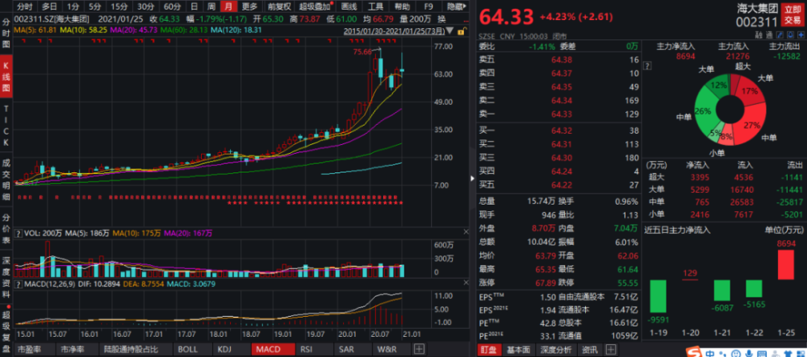
Task: Open the 帮助 help menu
Action: [x=402, y=6]
